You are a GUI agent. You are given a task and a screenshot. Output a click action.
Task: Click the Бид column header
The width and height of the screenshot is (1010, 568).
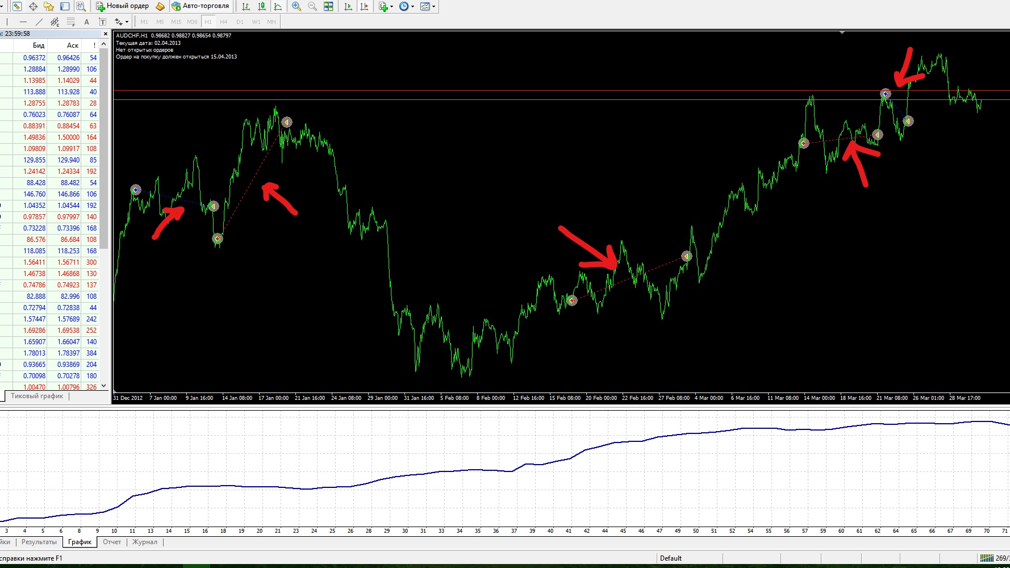(x=30, y=45)
